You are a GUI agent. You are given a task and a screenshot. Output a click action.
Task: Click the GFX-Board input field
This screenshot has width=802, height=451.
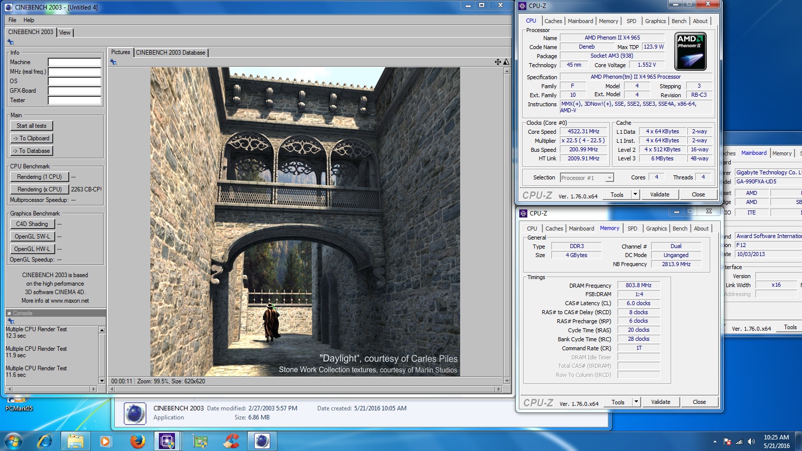pos(75,91)
